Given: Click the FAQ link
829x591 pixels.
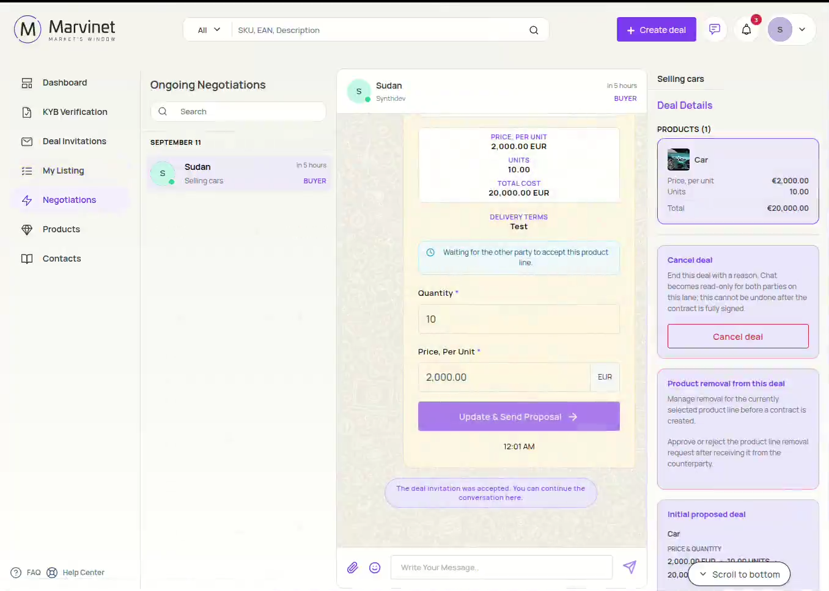Looking at the screenshot, I should click(26, 573).
